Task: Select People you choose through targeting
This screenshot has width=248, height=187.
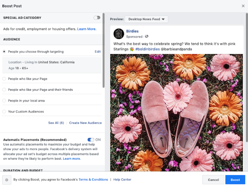Action: tap(4, 52)
